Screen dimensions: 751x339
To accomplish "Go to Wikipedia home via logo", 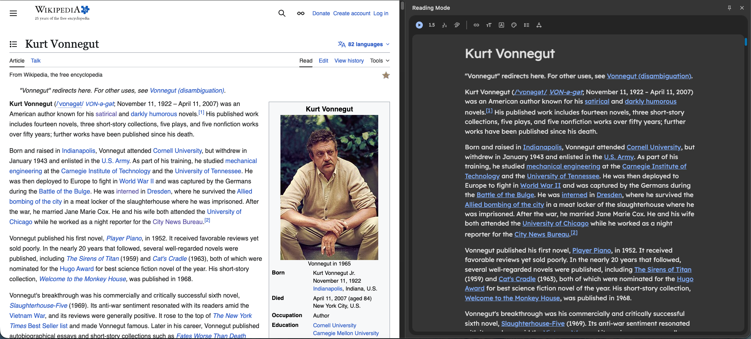I will (x=62, y=13).
